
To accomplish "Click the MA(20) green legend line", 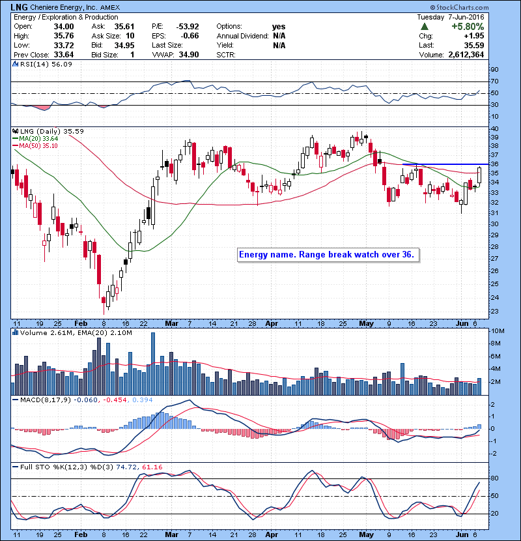I will 15,139.
